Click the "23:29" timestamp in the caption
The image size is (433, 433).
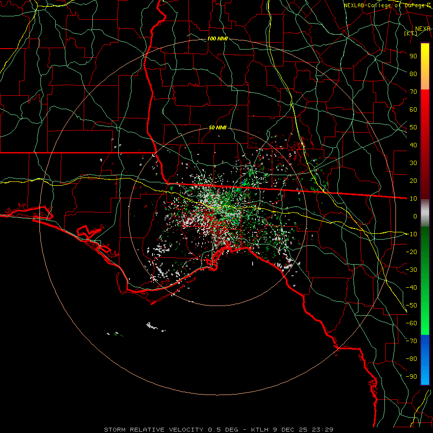pos(322,430)
